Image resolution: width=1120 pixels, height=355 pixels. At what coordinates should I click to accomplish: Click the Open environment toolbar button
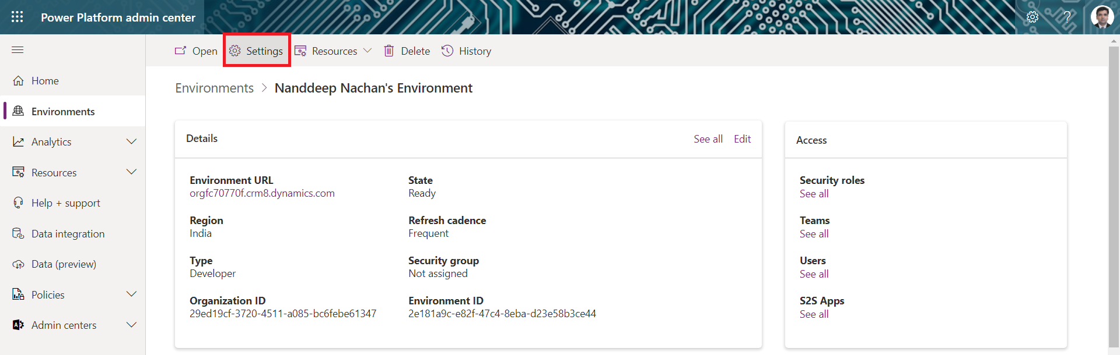[196, 51]
